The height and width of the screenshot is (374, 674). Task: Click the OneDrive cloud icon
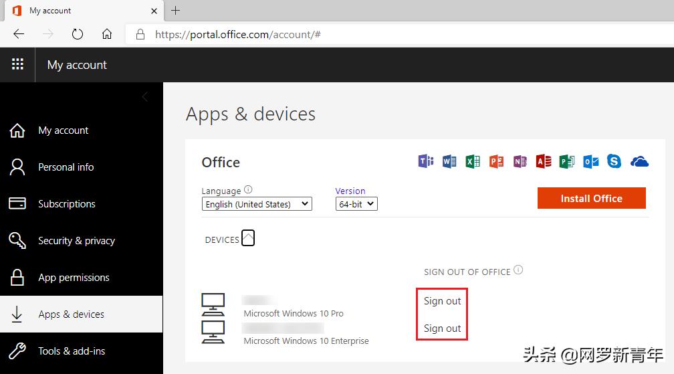click(639, 162)
